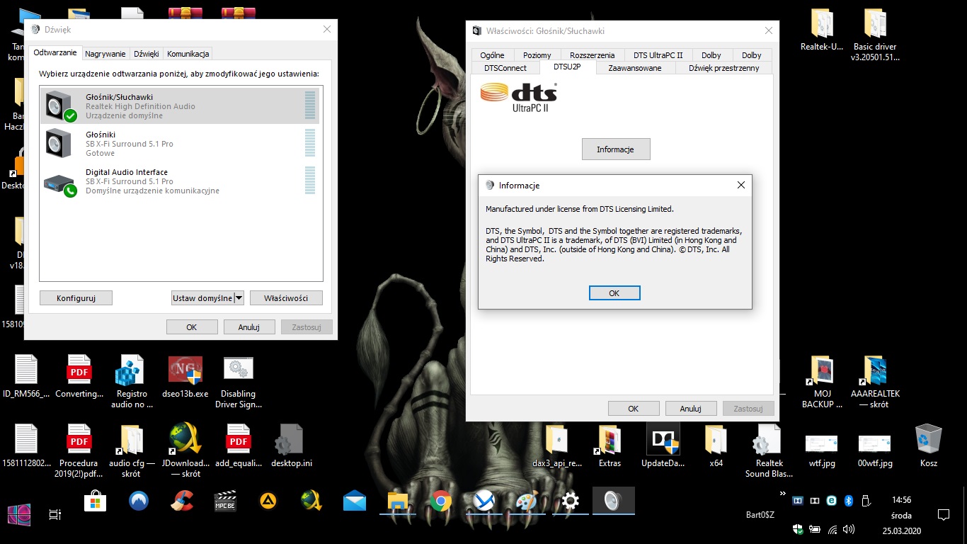Open the Start menu
The width and height of the screenshot is (967, 544).
[x=19, y=515]
